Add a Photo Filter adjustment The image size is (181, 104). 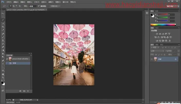(165, 37)
